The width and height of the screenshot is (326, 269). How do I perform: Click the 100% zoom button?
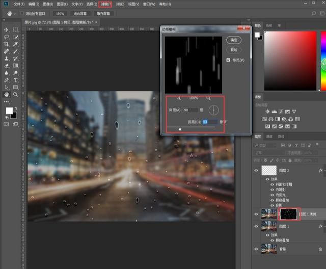60,14
